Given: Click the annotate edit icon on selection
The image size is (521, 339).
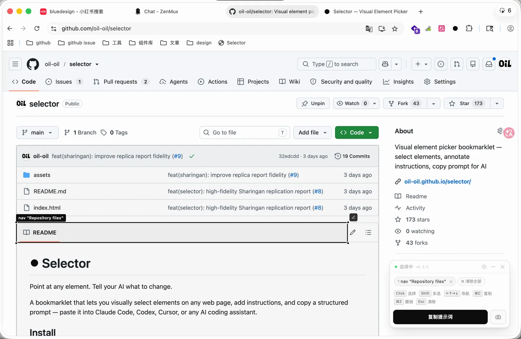Looking at the screenshot, I should 353,217.
